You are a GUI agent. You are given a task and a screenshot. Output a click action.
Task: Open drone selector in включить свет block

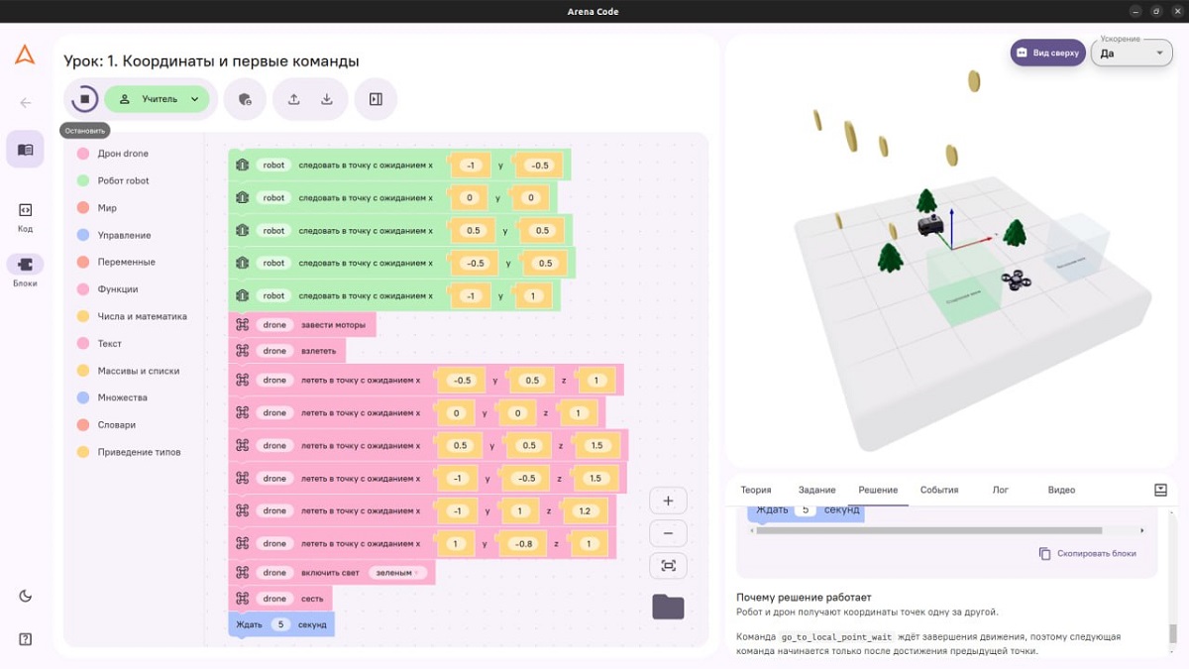[x=274, y=573]
